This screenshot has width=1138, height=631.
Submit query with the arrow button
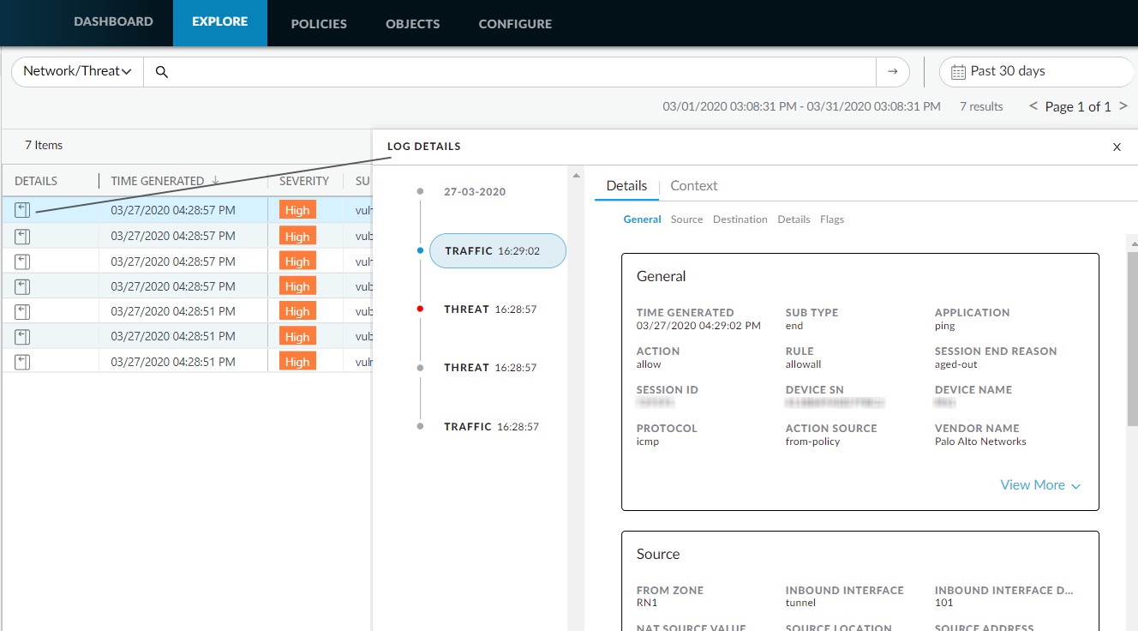coord(892,72)
